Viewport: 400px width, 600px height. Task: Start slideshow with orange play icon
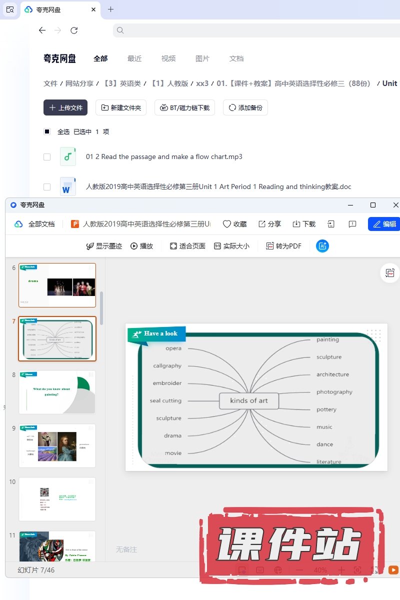(393, 570)
